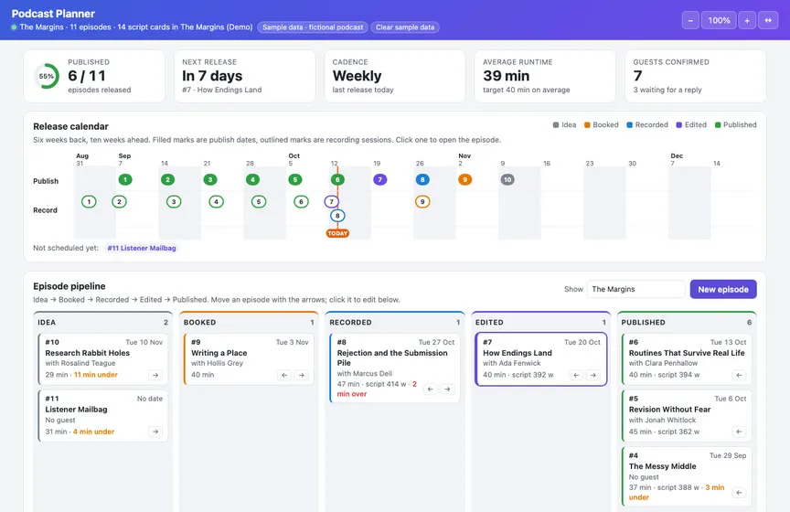Image resolution: width=790 pixels, height=512 pixels.
Task: Click the Idea legend swatch
Action: point(556,125)
